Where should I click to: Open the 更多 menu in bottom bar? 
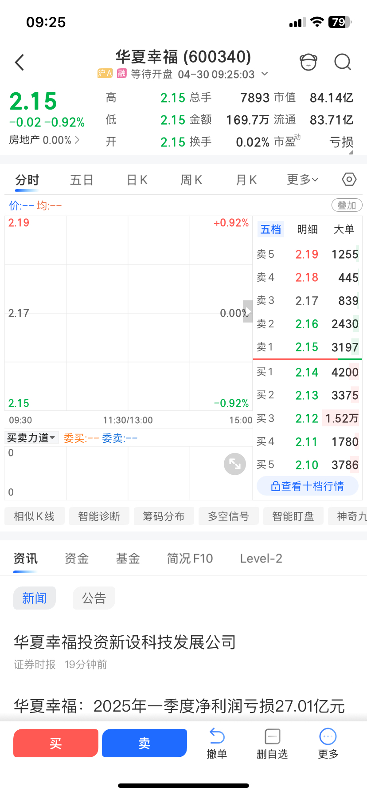328,744
